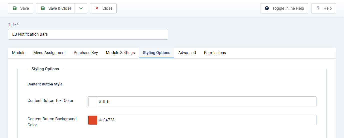
Task: Click inside the Title input field
Action: 88,34
